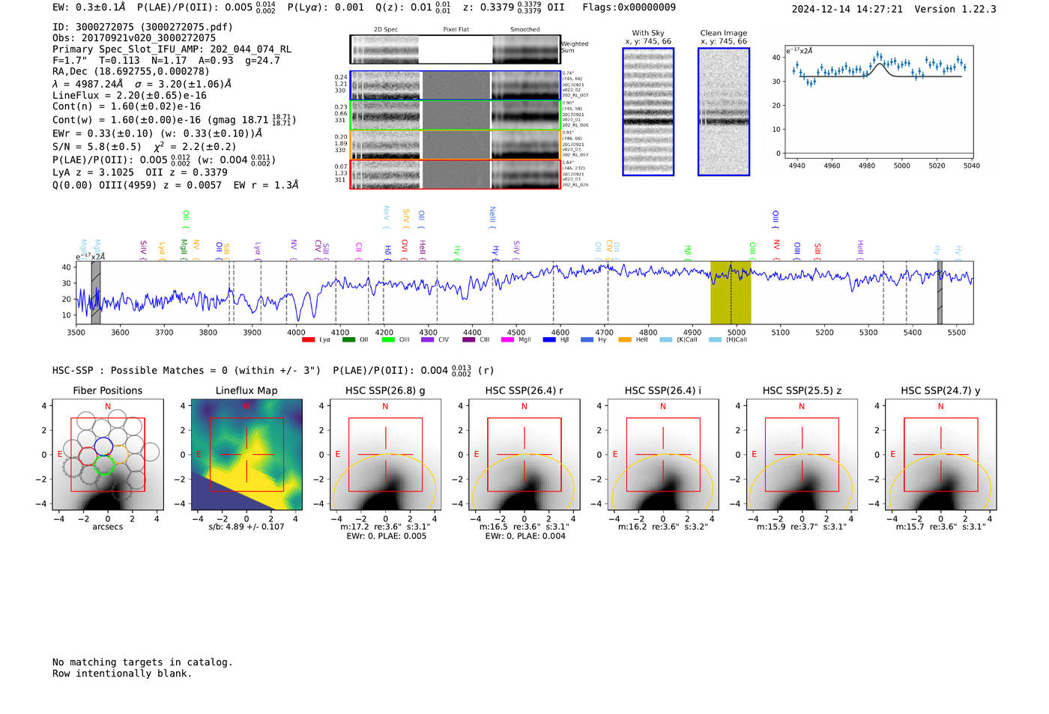The width and height of the screenshot is (1049, 714).
Task: Click the blue fiber circle in Fiber Positions
Action: (x=103, y=447)
